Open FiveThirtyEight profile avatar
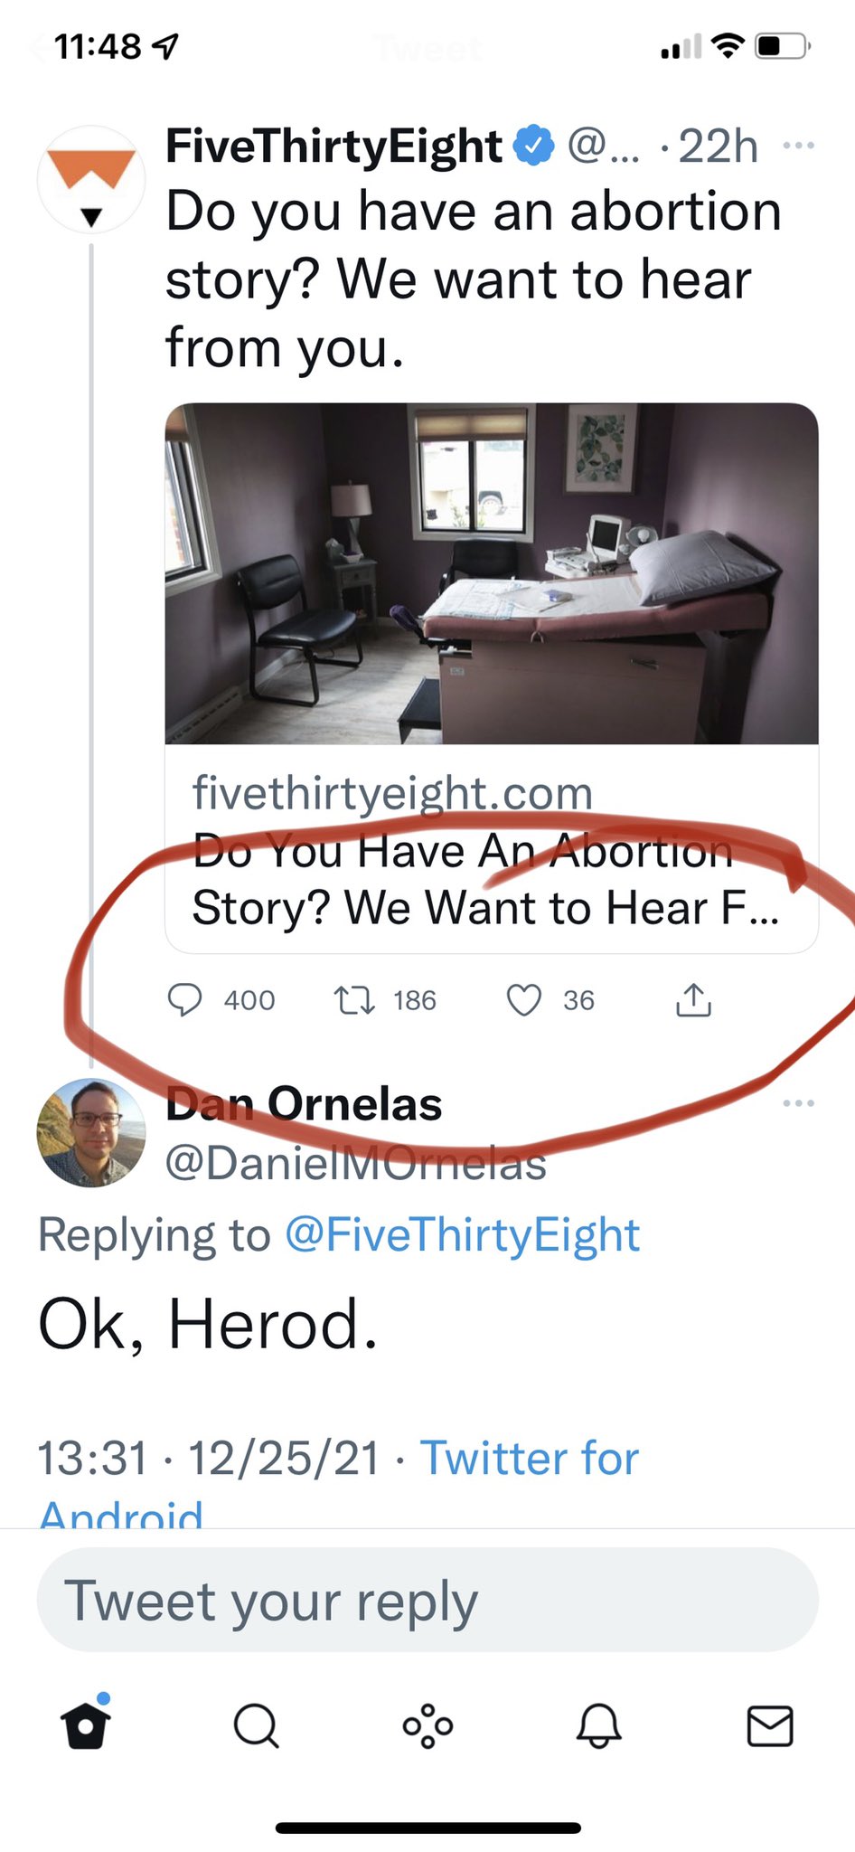Image resolution: width=855 pixels, height=1852 pixels. pyautogui.click(x=90, y=179)
